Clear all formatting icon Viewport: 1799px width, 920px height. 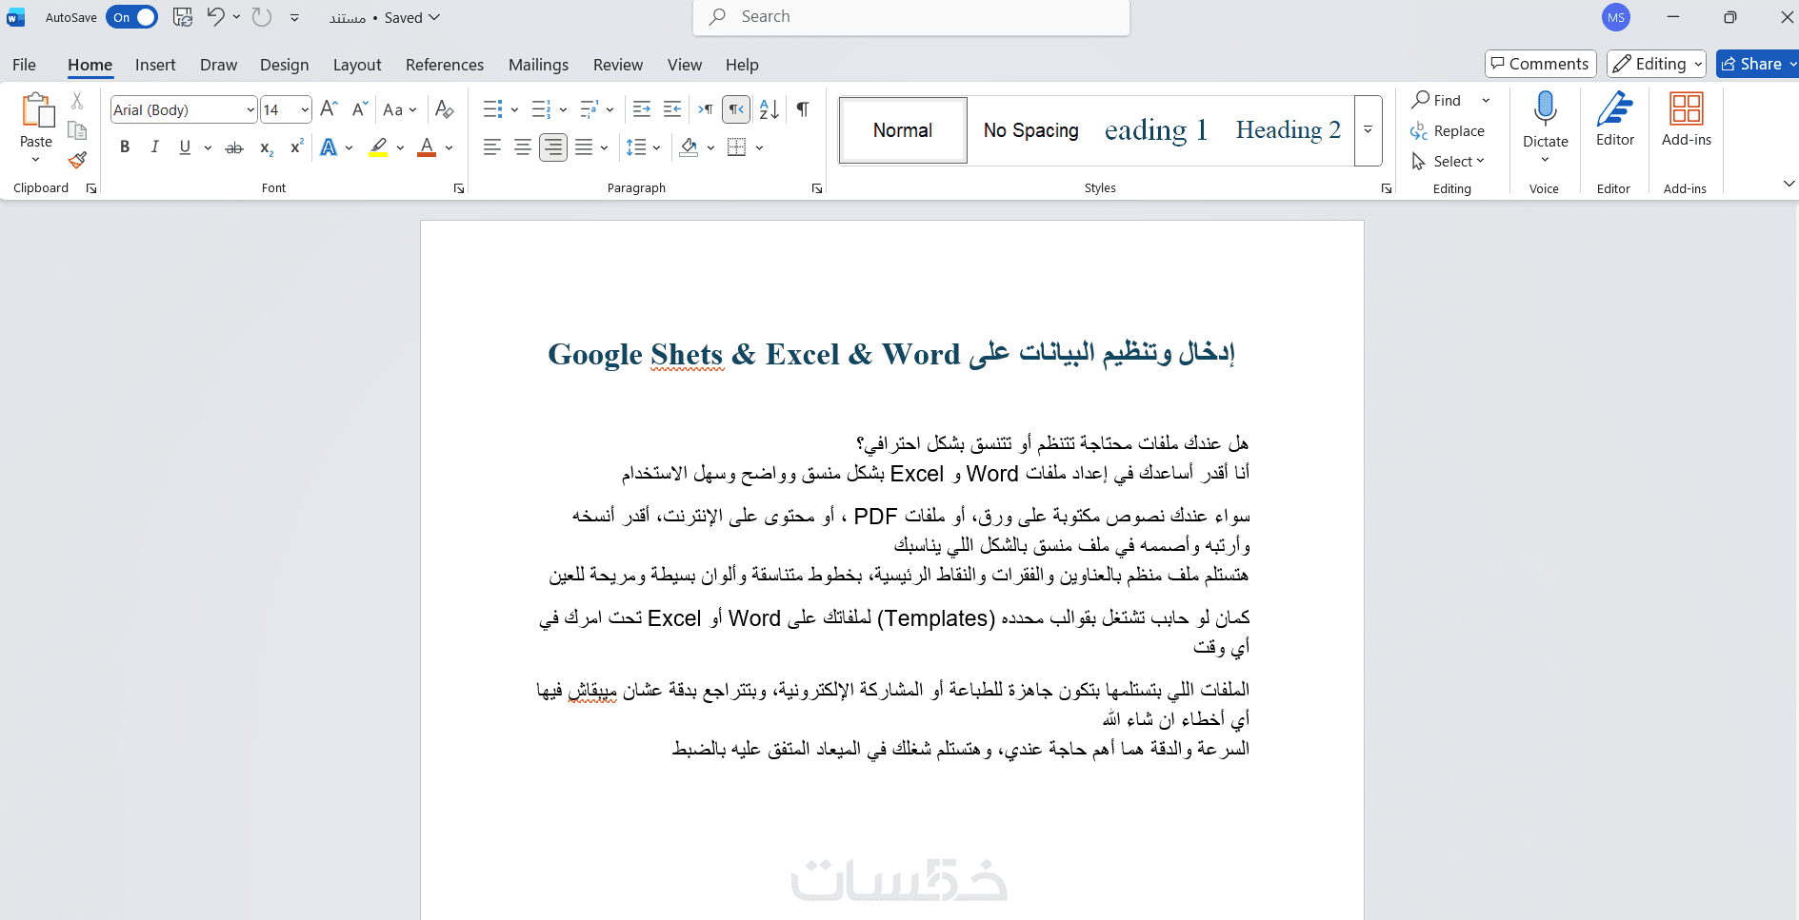(444, 109)
